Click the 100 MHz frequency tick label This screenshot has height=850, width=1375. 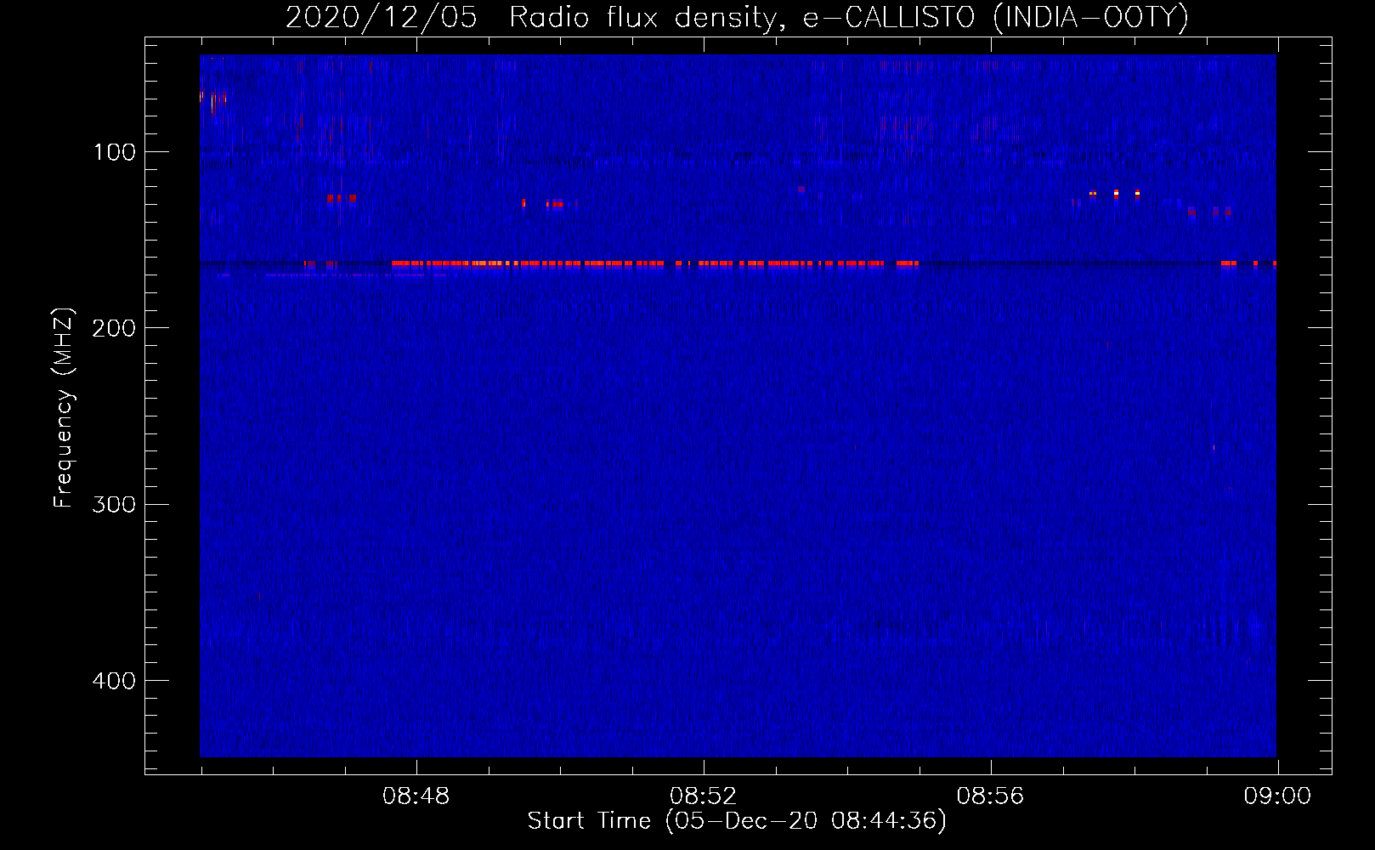click(x=115, y=152)
